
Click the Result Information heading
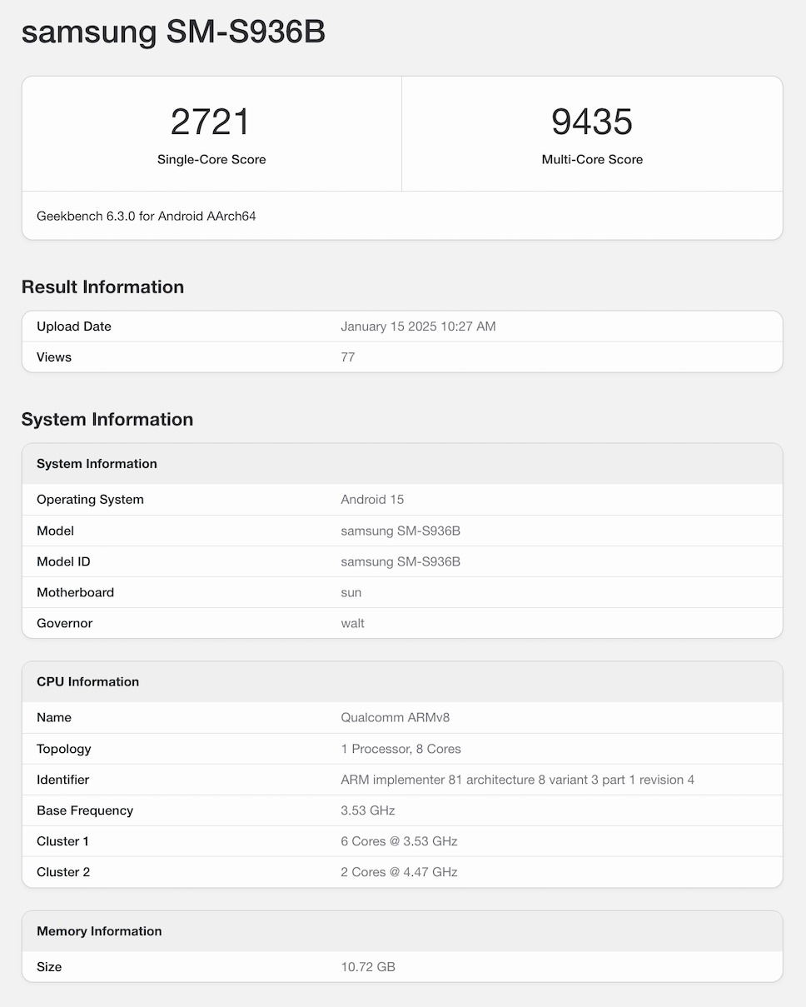[102, 287]
